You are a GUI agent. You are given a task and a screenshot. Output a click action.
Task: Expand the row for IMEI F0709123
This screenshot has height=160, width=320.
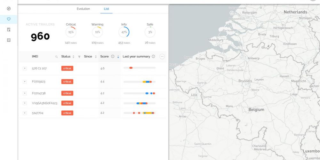coord(25,82)
